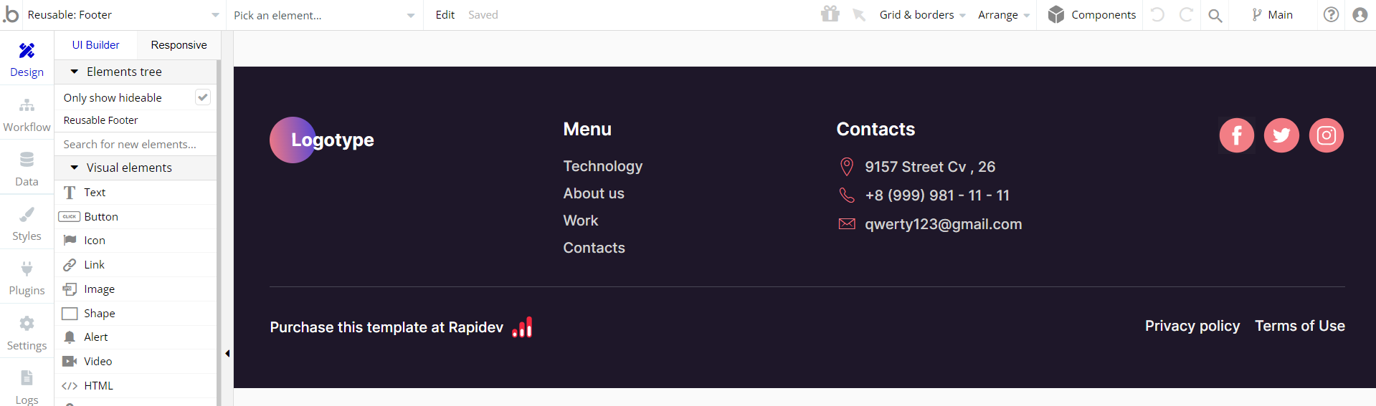Switch to the Responsive tab

tap(179, 45)
